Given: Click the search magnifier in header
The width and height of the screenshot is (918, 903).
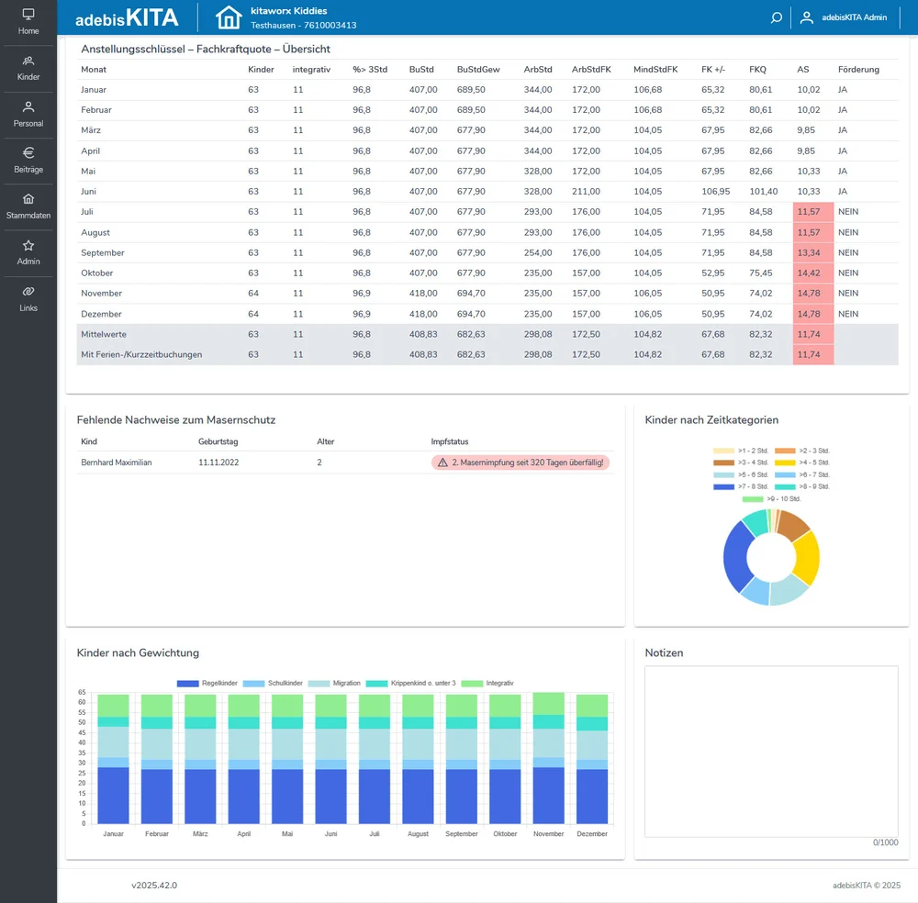Looking at the screenshot, I should point(777,17).
